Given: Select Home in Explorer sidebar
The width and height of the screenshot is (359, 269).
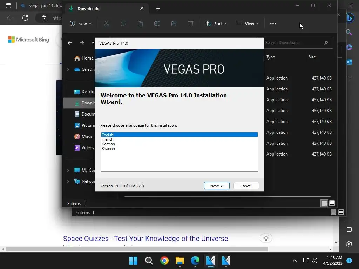Looking at the screenshot, I should tap(84, 58).
